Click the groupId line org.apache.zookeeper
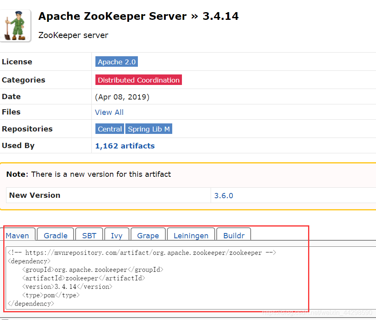The image size is (376, 320). [x=93, y=269]
